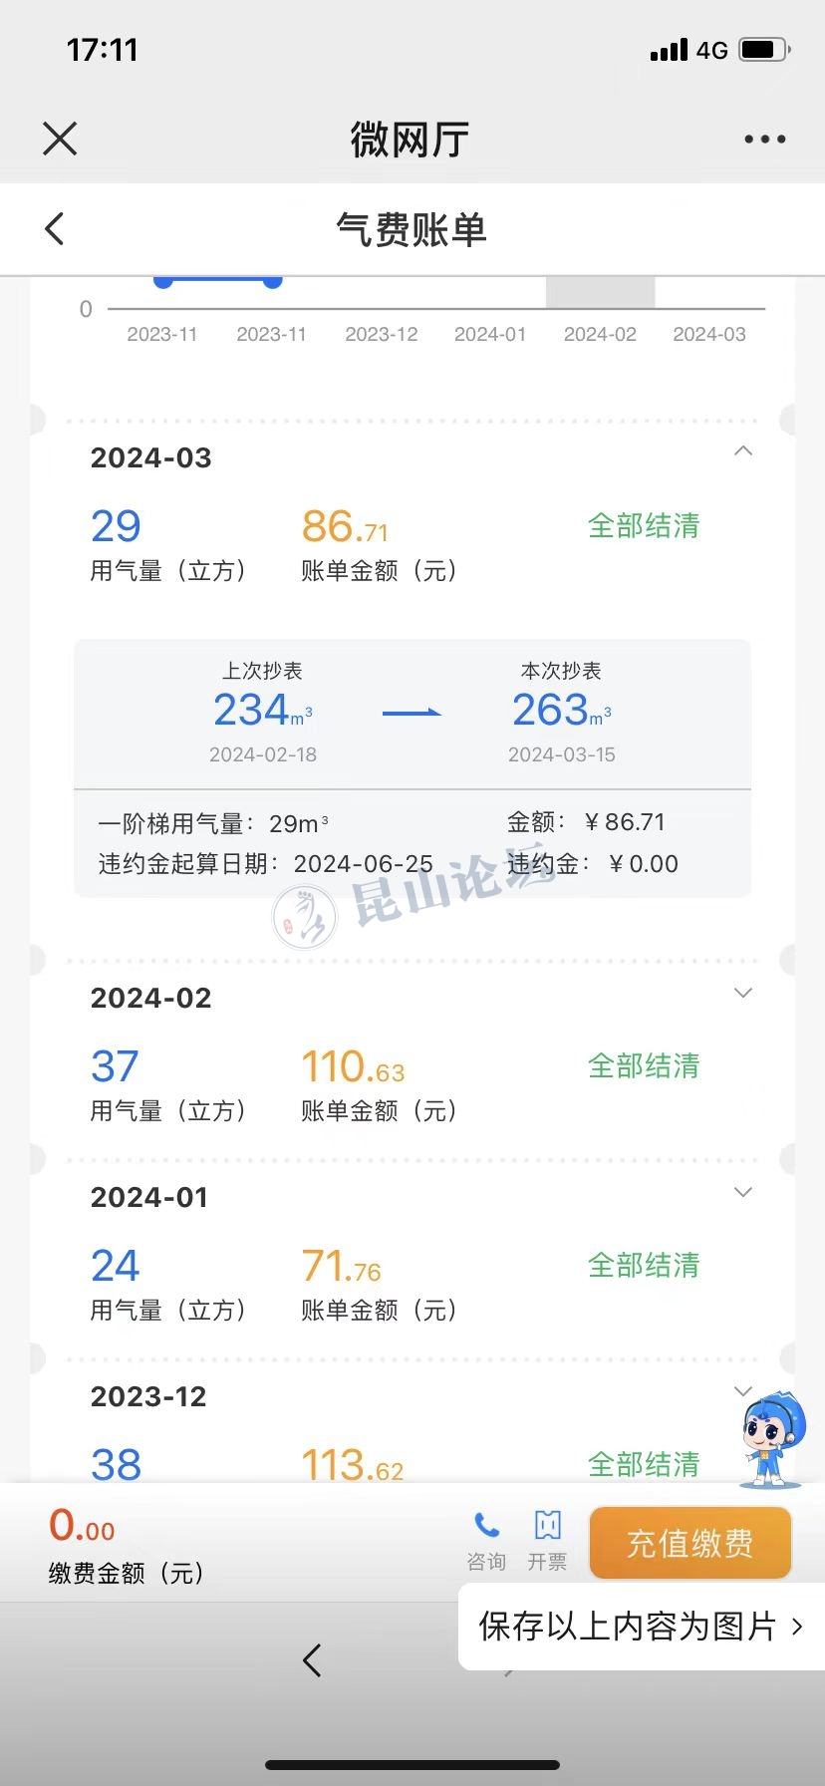The image size is (825, 1786).
Task: Collapse the 2024-03 bill details
Action: [742, 451]
